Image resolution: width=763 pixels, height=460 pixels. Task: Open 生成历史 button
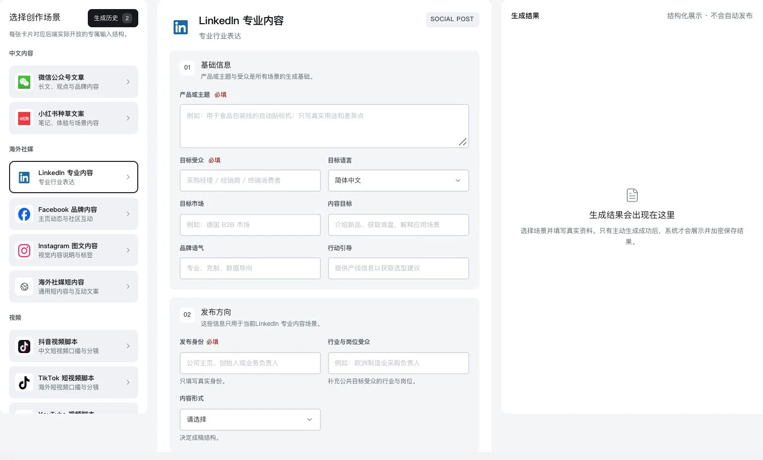pos(113,18)
